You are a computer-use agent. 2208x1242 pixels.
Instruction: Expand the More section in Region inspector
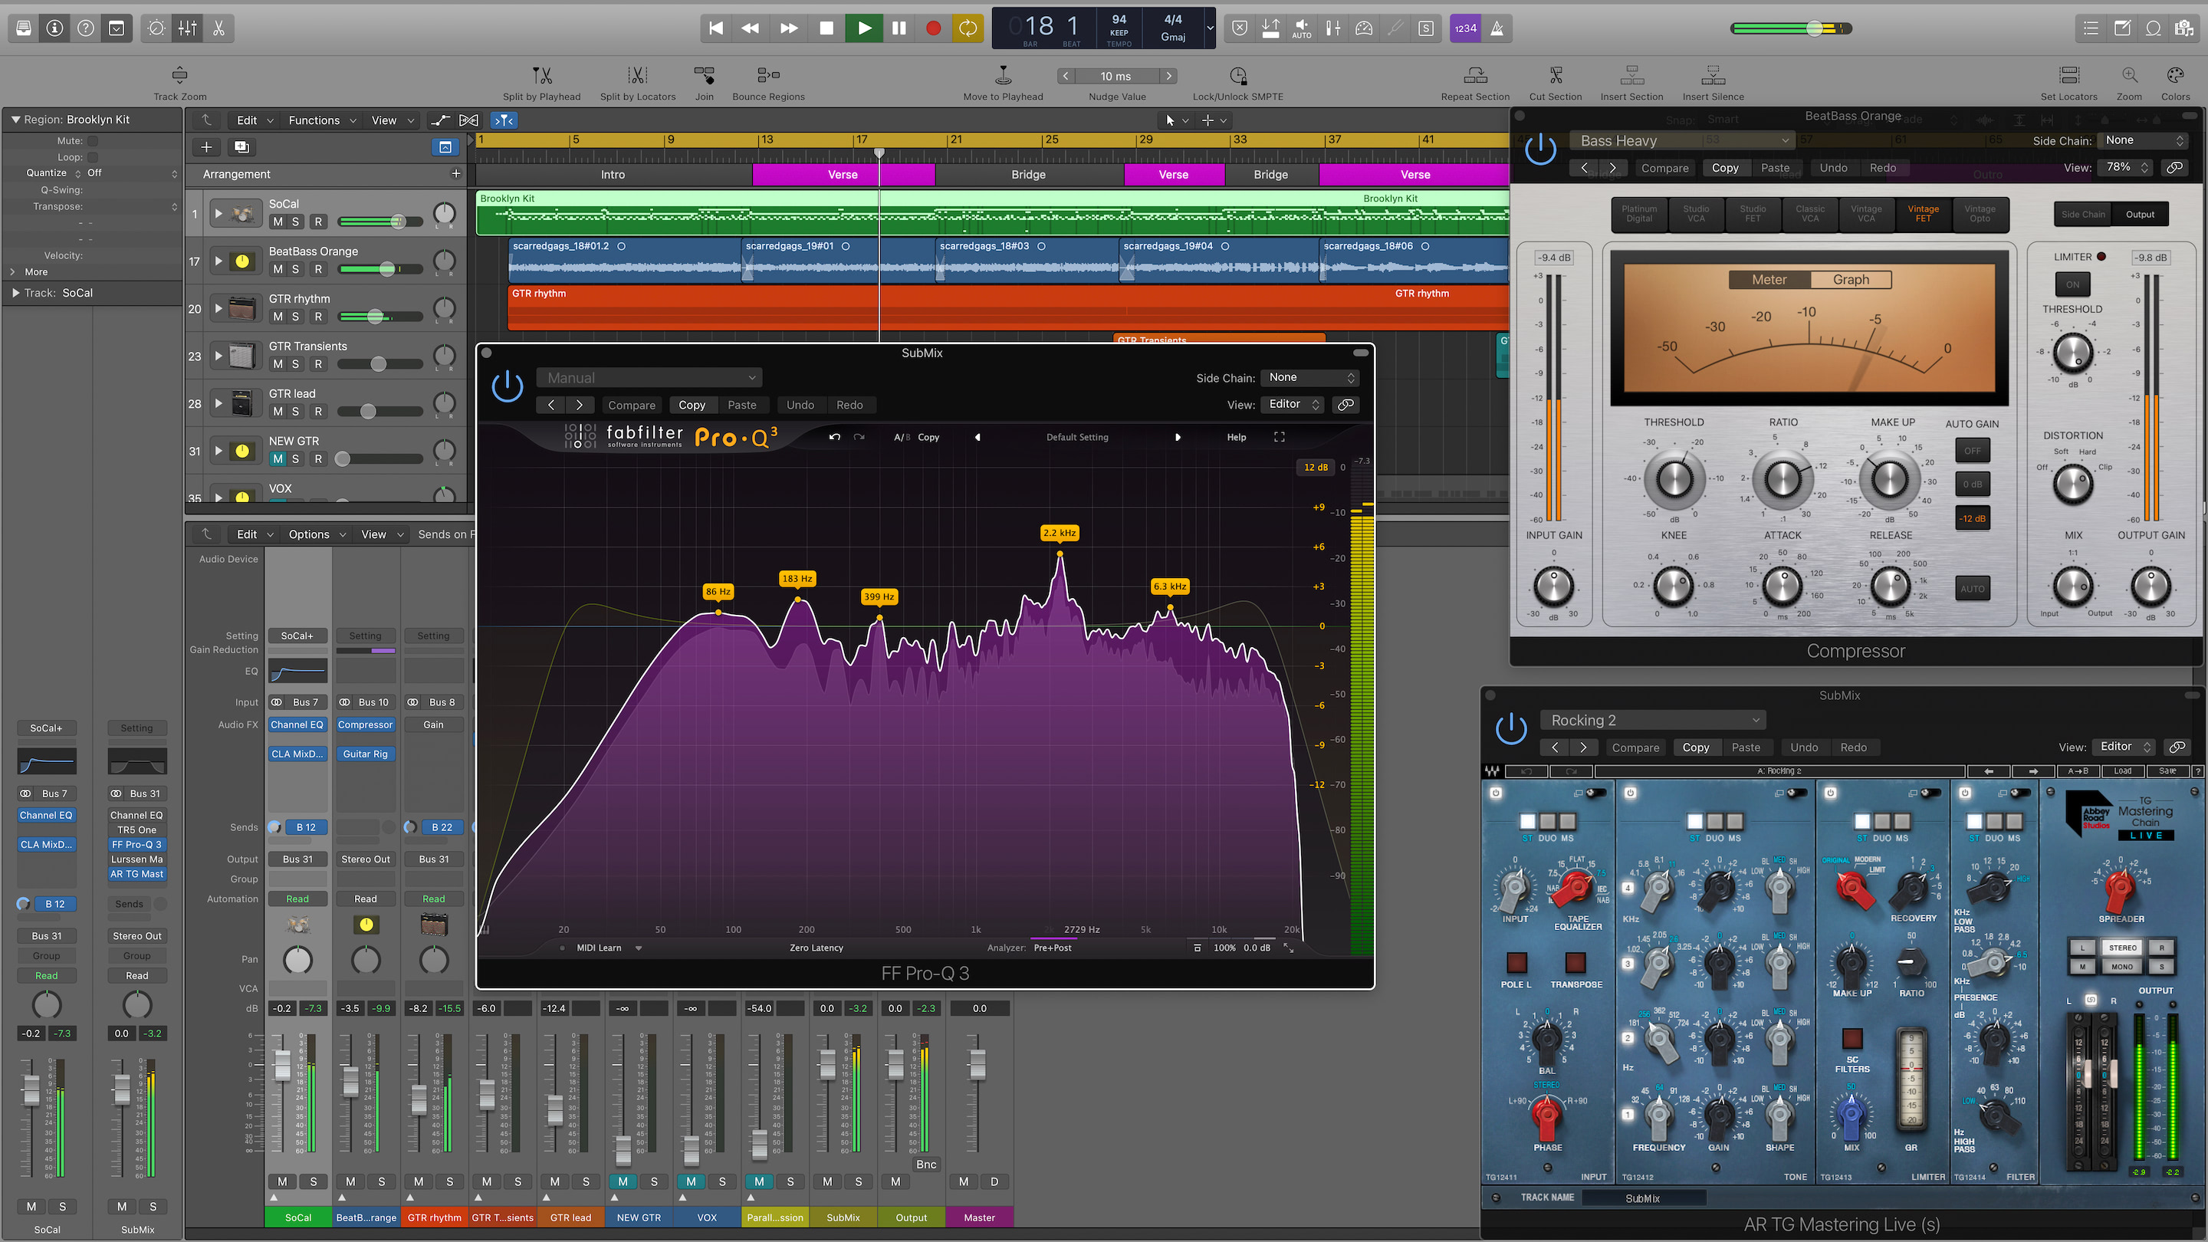[12, 273]
